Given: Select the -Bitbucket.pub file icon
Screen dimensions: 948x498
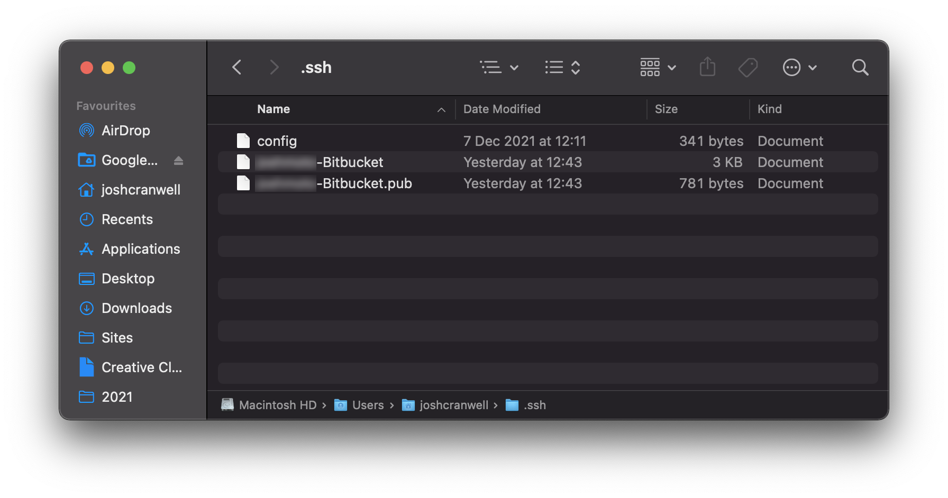Looking at the screenshot, I should pyautogui.click(x=243, y=183).
